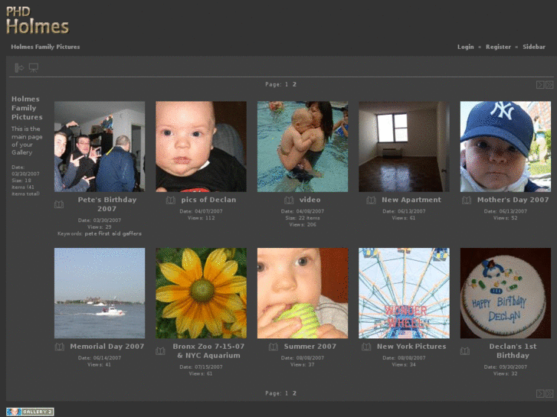Image resolution: width=557 pixels, height=417 pixels.
Task: Toggle the Sidebar link
Action: point(534,47)
